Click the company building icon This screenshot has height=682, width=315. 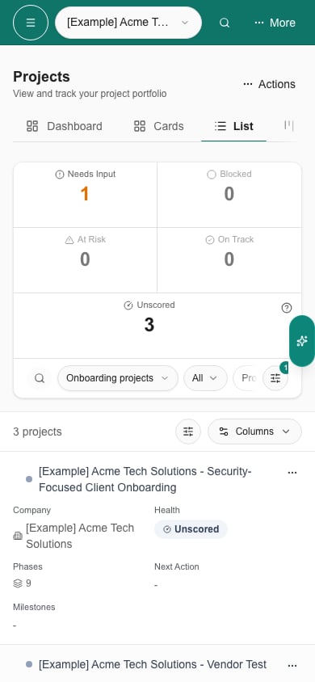[18, 537]
